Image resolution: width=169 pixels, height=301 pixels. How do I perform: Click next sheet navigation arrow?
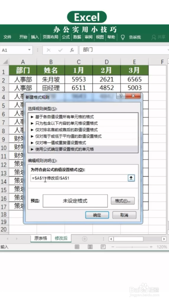coord(17,239)
